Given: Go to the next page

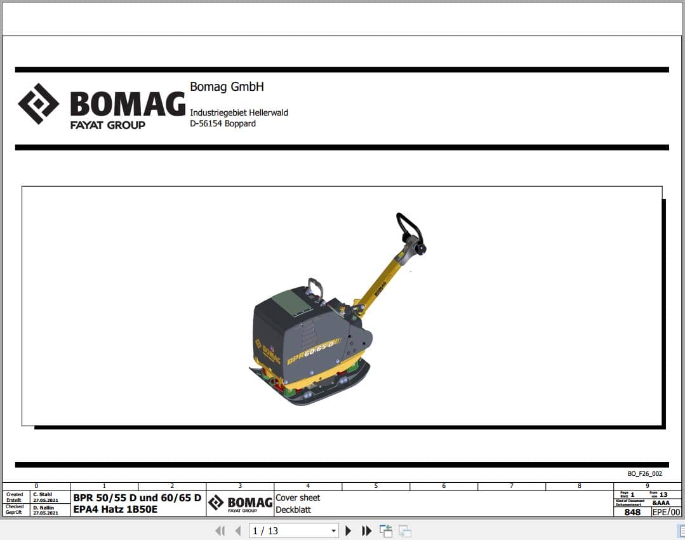Looking at the screenshot, I should (x=348, y=531).
